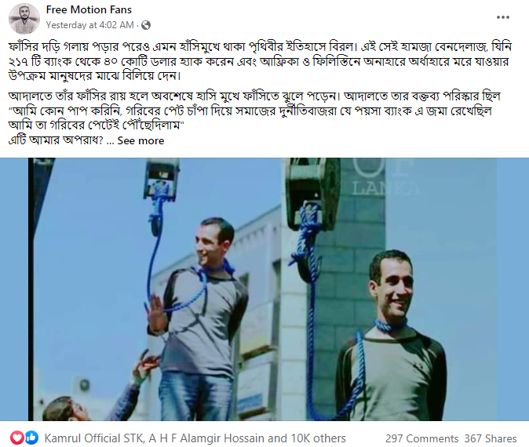Click the crane hook in left photo

pyautogui.click(x=161, y=179)
